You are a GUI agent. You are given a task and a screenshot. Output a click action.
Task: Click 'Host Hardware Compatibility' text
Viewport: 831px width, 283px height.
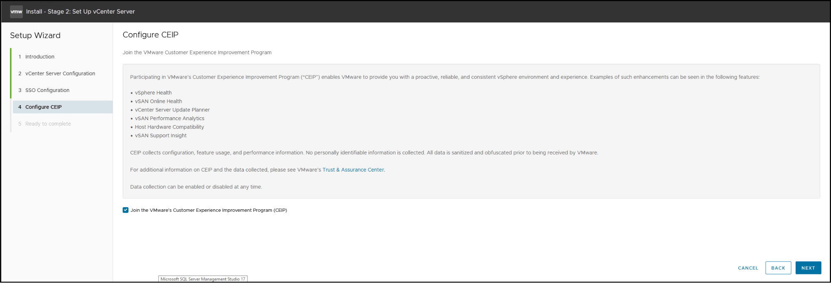click(x=169, y=127)
